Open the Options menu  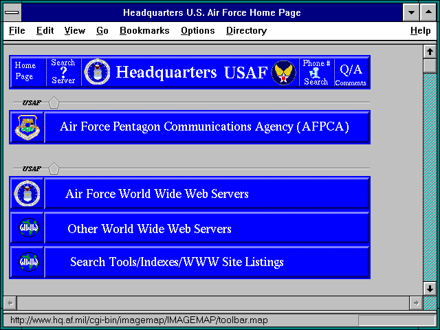pyautogui.click(x=198, y=30)
